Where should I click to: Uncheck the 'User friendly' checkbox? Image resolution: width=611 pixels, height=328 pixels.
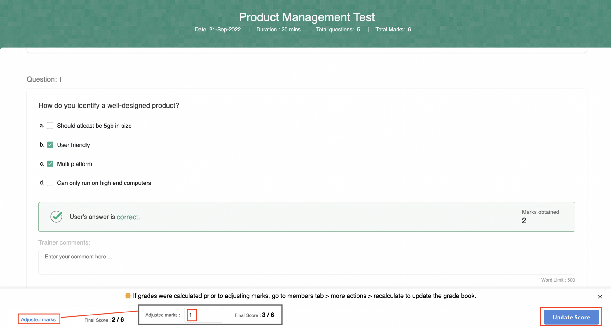pos(50,145)
